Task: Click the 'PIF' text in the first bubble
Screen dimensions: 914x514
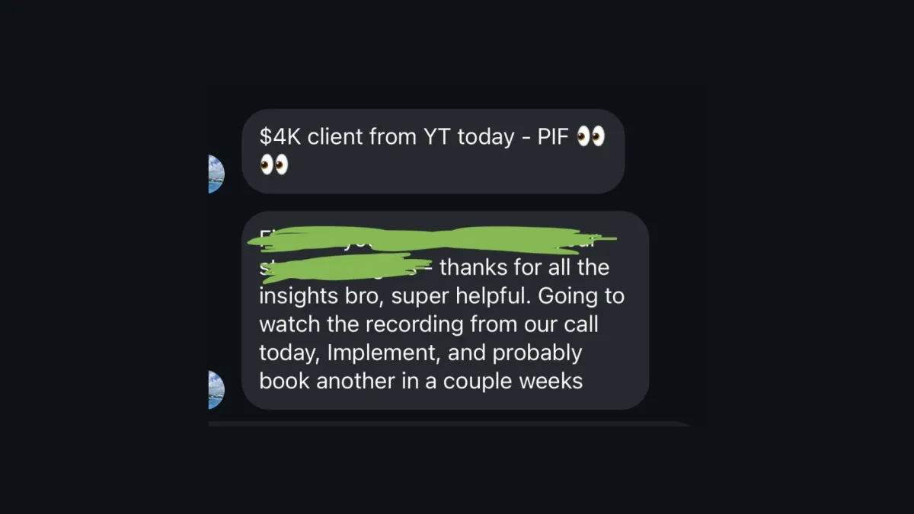Action: tap(552, 137)
